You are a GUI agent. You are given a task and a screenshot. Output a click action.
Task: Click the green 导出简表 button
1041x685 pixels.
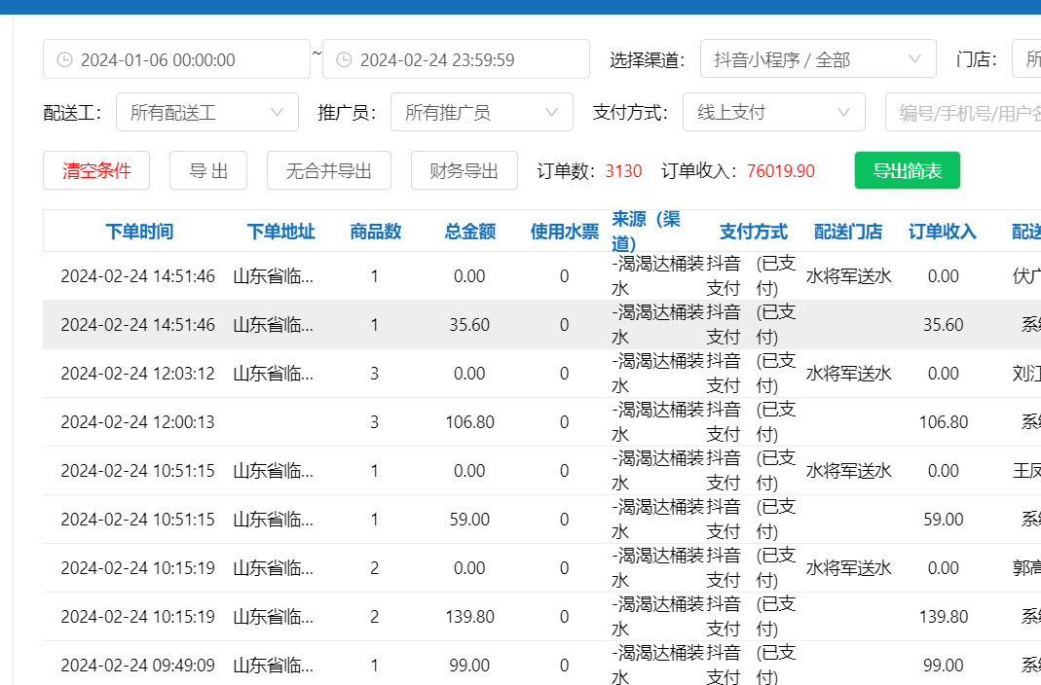tap(907, 170)
